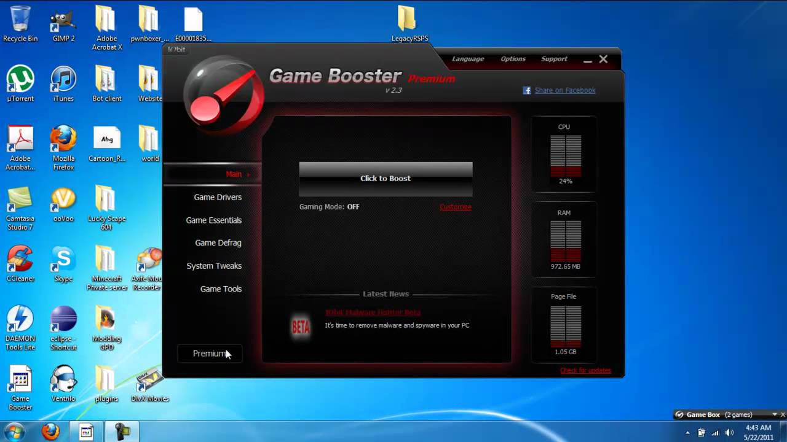Viewport: 787px width, 442px height.
Task: Select the GIMP 2 desktop shortcut
Action: click(x=63, y=25)
